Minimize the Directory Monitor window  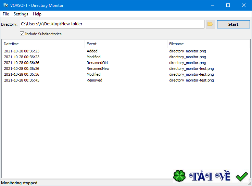click(213, 5)
